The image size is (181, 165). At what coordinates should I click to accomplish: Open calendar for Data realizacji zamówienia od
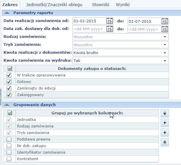tap(109, 21)
